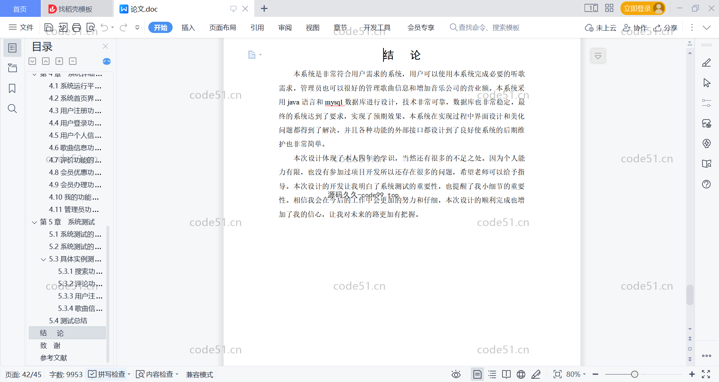This screenshot has width=719, height=382.
Task: Open the bookmarks sidebar icon
Action: point(12,88)
